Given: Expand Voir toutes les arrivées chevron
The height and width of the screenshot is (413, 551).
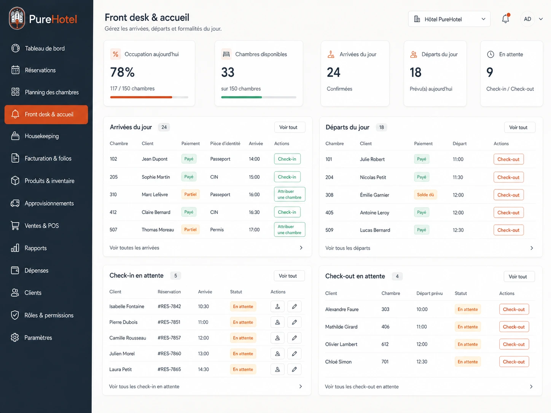Looking at the screenshot, I should [301, 248].
